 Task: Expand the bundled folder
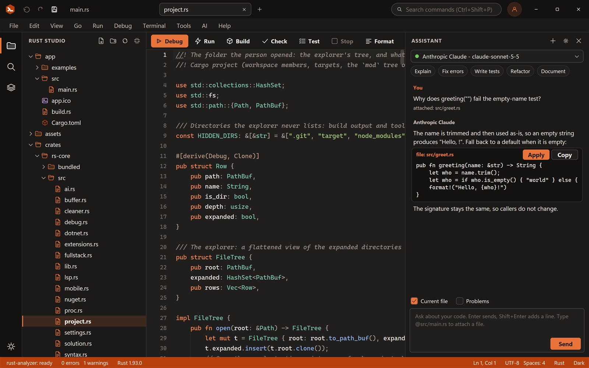(43, 167)
